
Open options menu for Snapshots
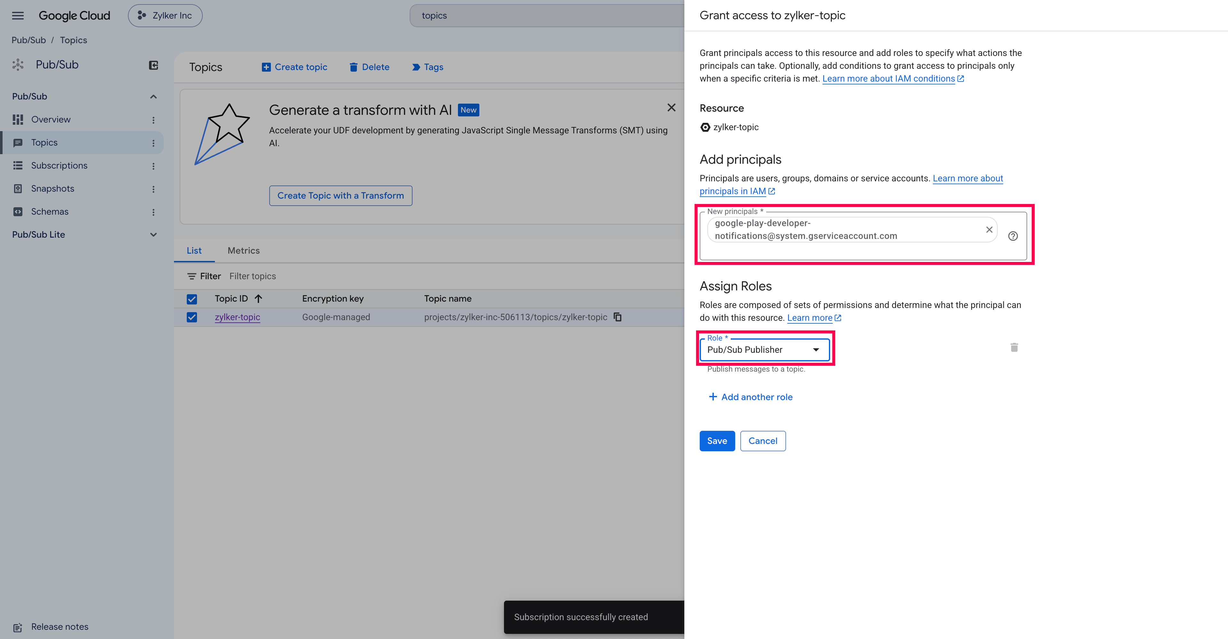[x=153, y=189]
